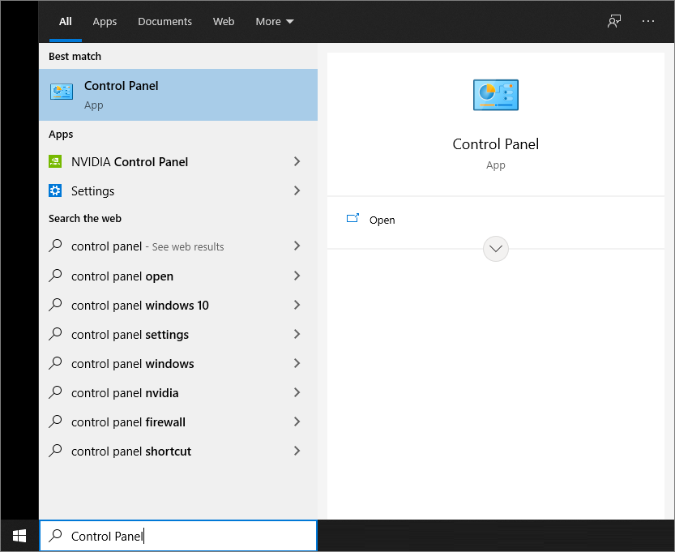675x552 pixels.
Task: Click the Windows Start button
Action: (19, 536)
